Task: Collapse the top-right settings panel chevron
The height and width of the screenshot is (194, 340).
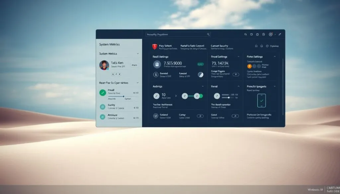Action: point(275,57)
